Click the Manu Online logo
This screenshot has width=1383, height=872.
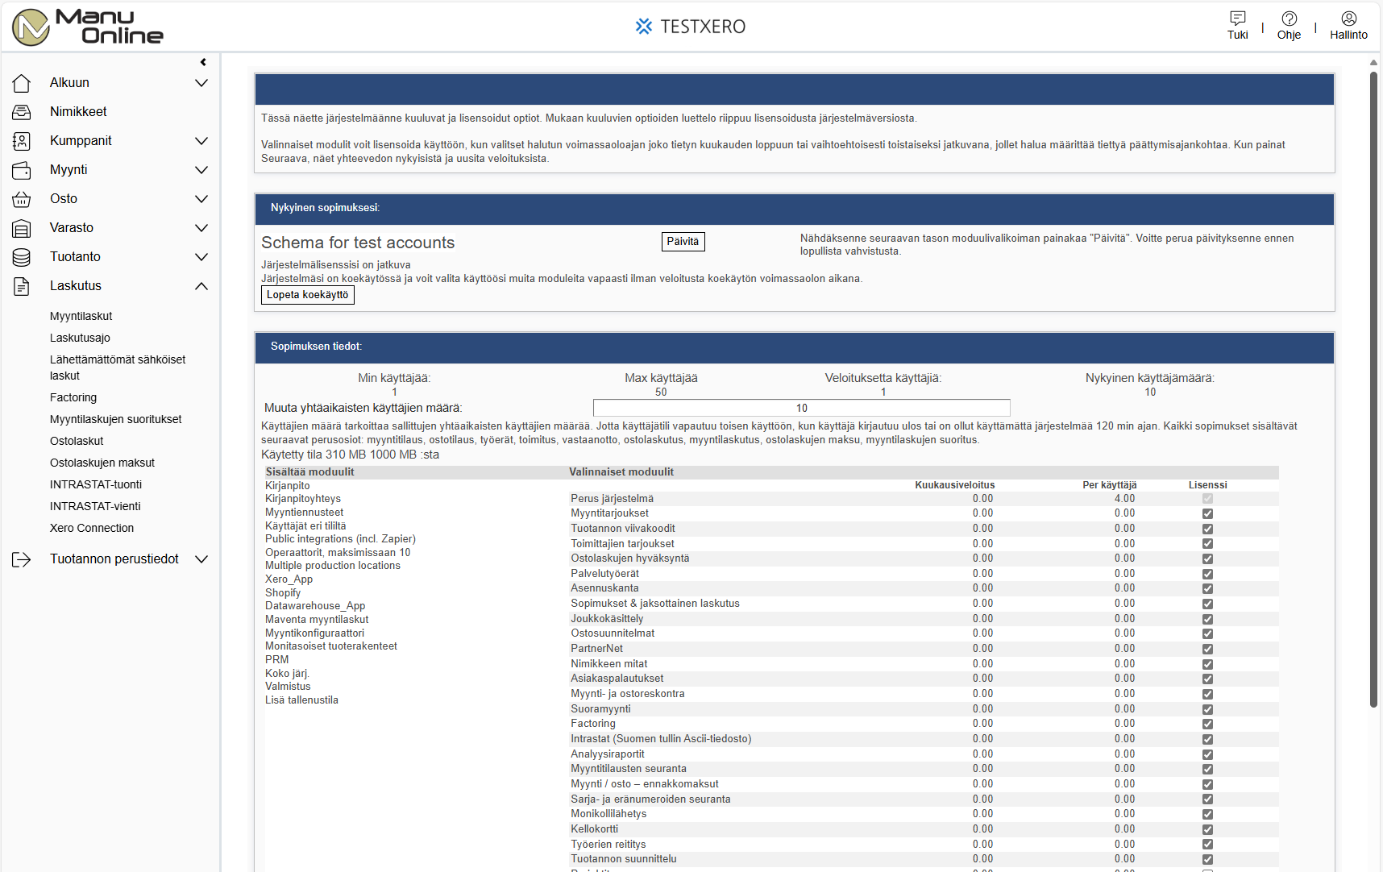click(88, 27)
